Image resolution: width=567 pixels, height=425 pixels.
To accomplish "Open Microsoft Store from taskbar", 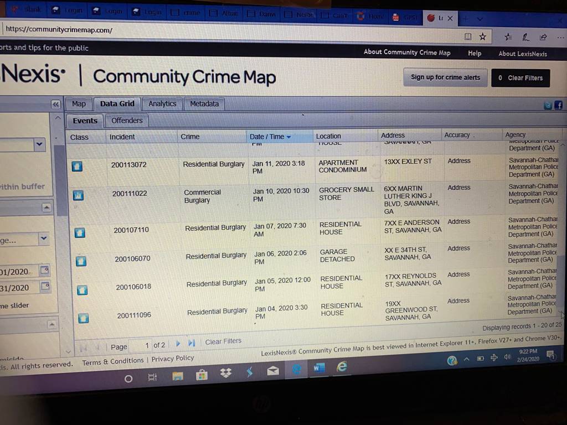I will pyautogui.click(x=202, y=375).
